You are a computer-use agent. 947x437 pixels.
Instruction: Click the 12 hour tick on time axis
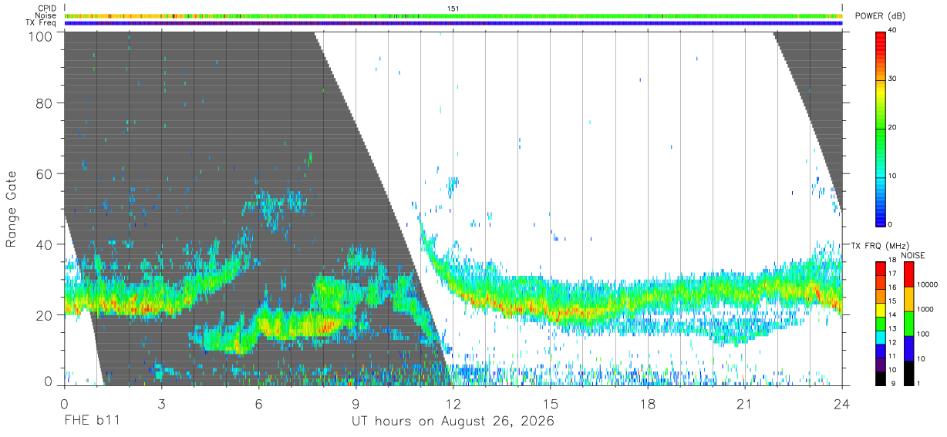coord(453,403)
